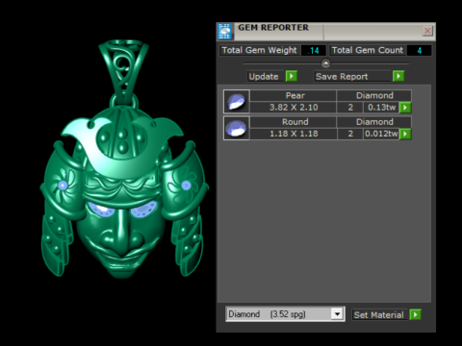Select the Round gem thumbnail
The width and height of the screenshot is (462, 346).
click(237, 128)
